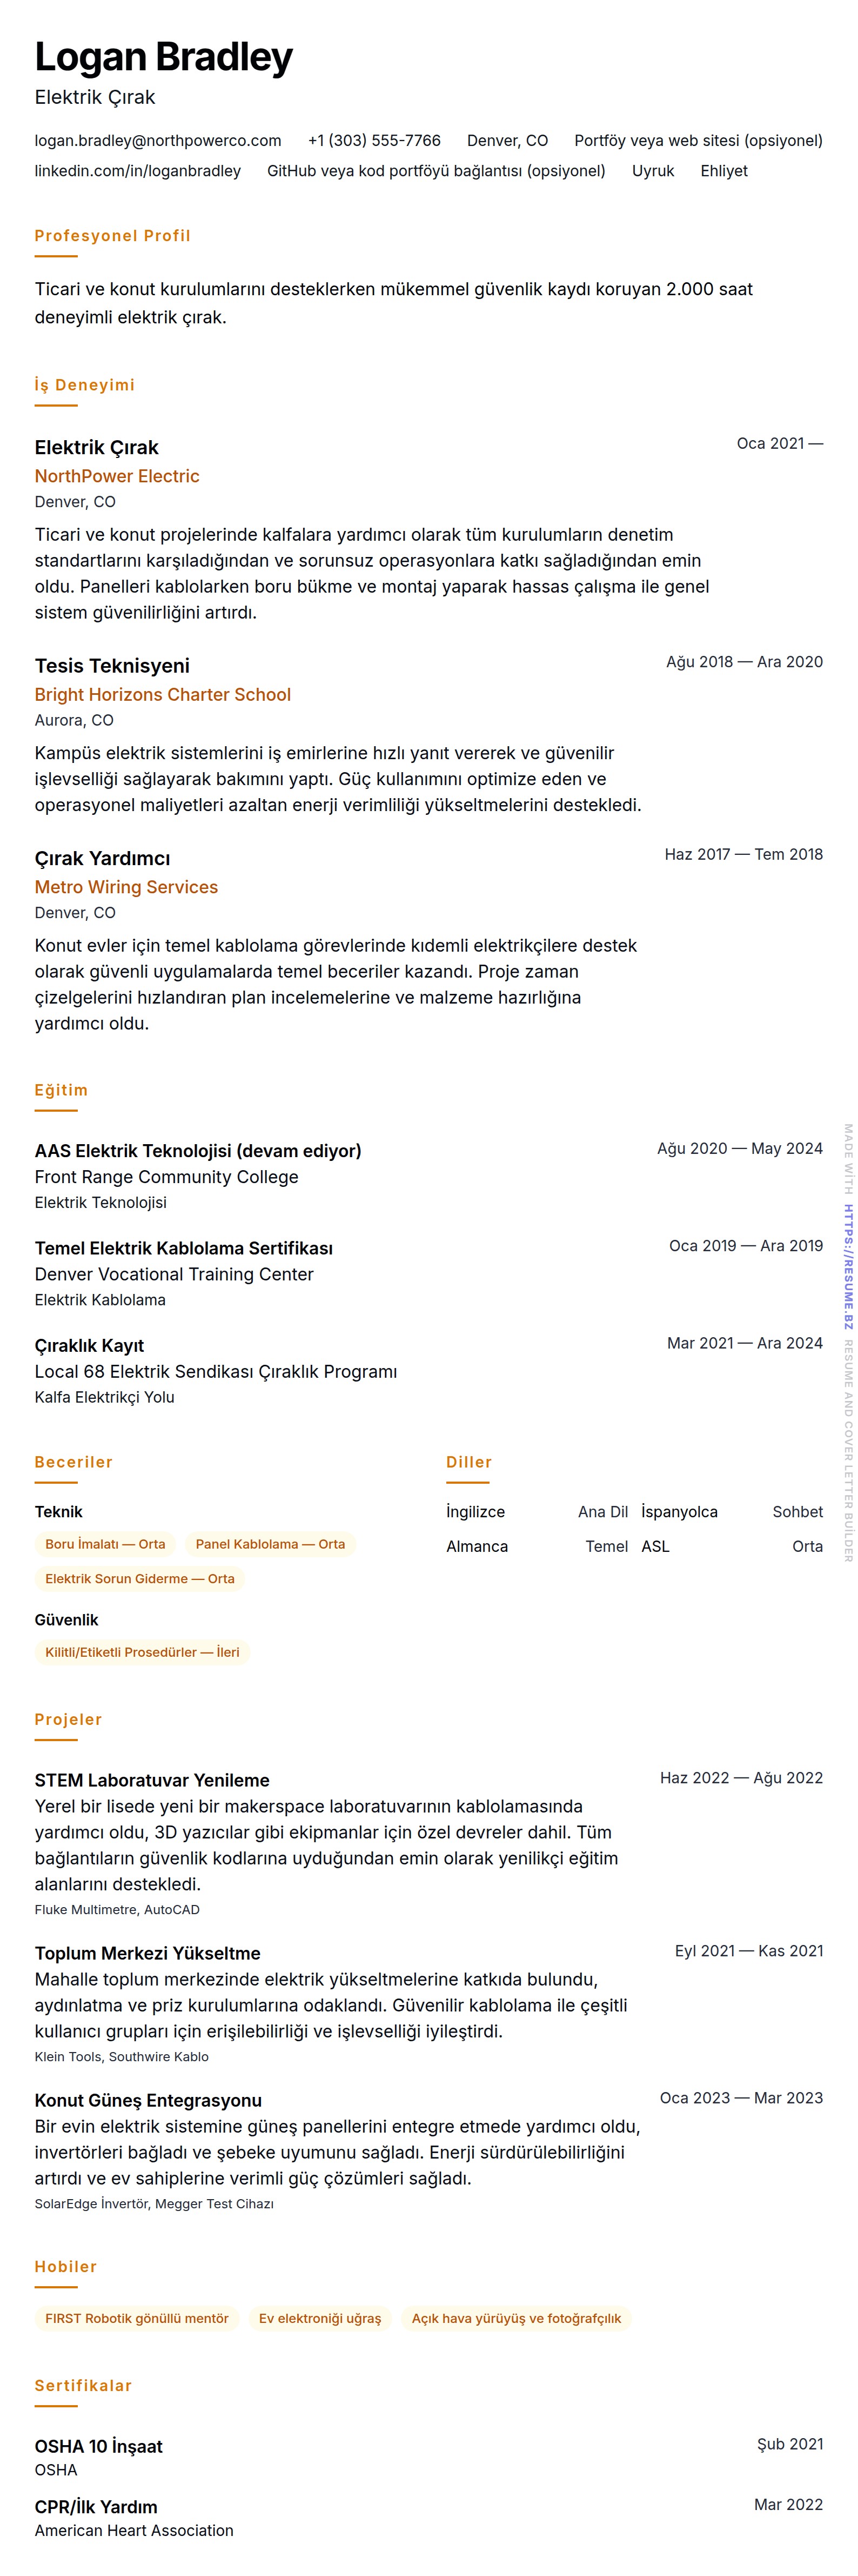Follow the HTTPS://RESUME.BZ watermark link

click(x=848, y=1266)
